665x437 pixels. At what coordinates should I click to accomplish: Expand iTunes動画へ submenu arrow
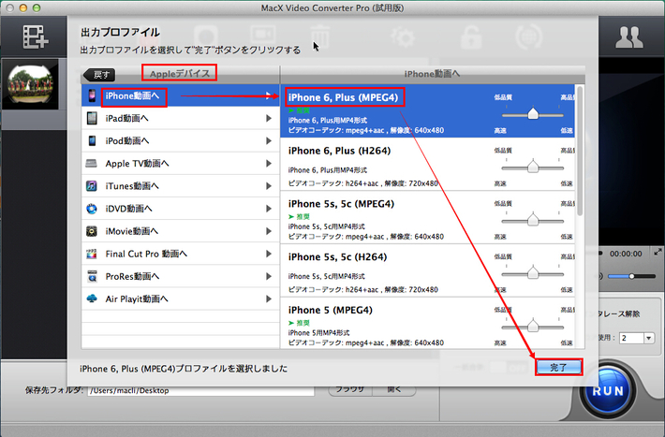(x=269, y=185)
